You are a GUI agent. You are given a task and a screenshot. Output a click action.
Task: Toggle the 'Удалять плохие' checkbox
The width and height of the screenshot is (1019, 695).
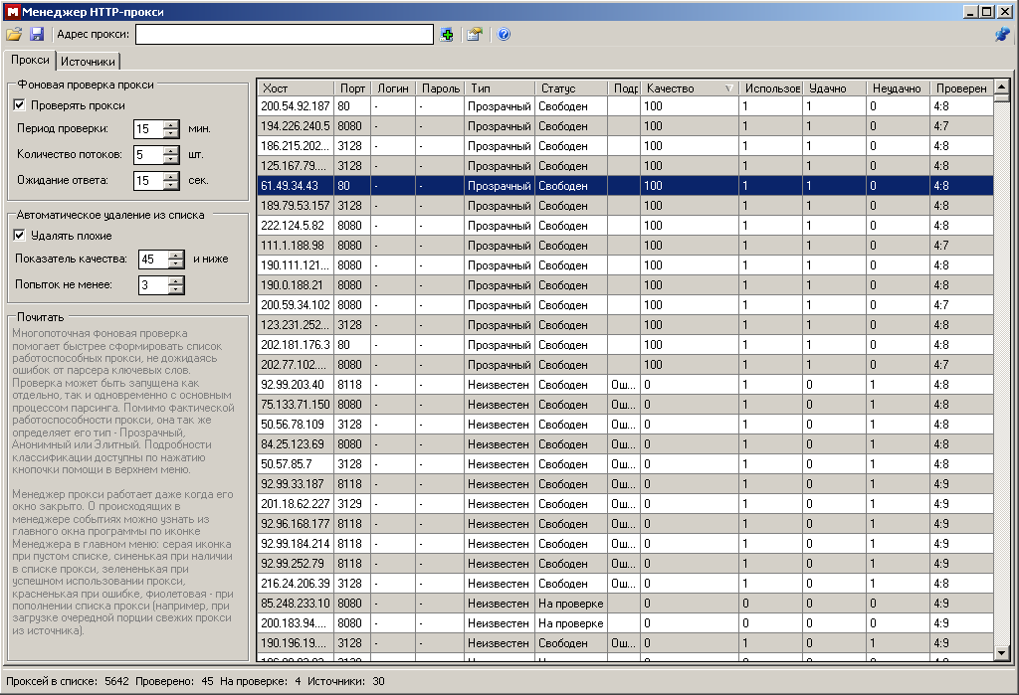pos(20,236)
